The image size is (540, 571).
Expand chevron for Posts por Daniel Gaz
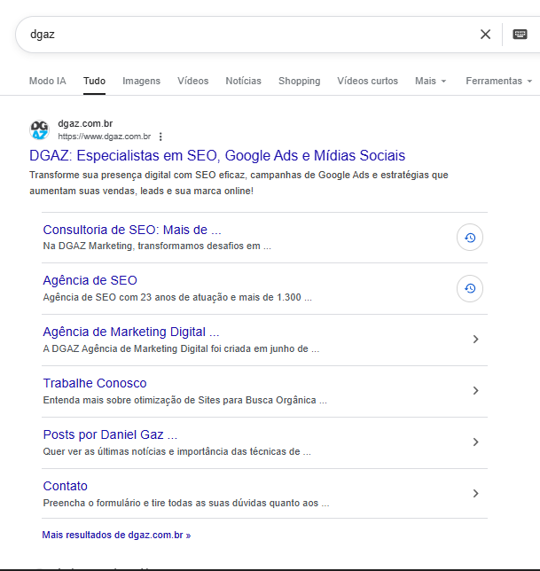click(475, 442)
